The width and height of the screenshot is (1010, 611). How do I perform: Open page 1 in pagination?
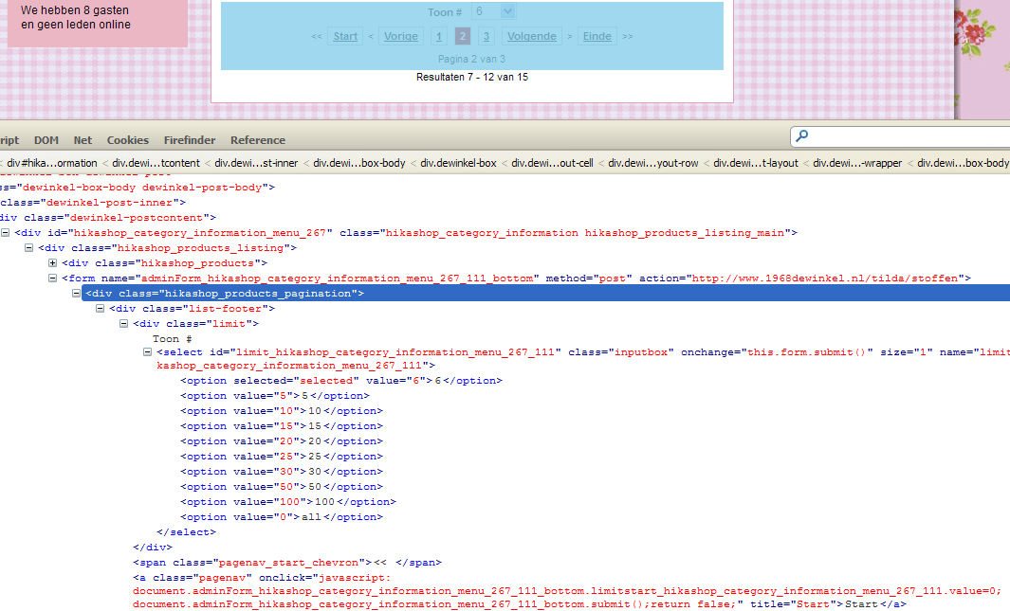click(x=439, y=36)
